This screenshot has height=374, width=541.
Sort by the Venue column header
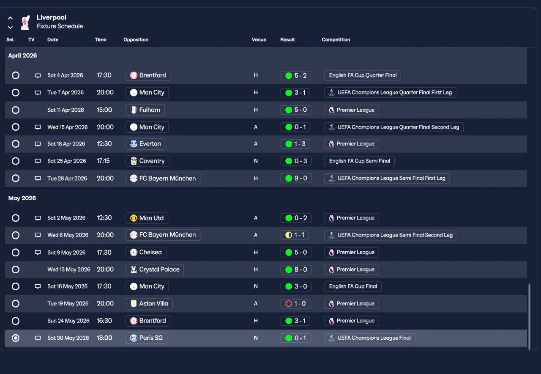tap(259, 40)
